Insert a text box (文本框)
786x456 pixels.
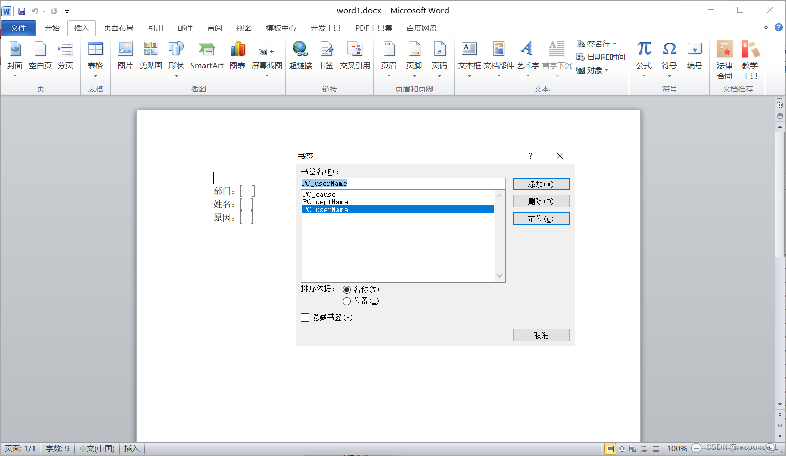[469, 58]
